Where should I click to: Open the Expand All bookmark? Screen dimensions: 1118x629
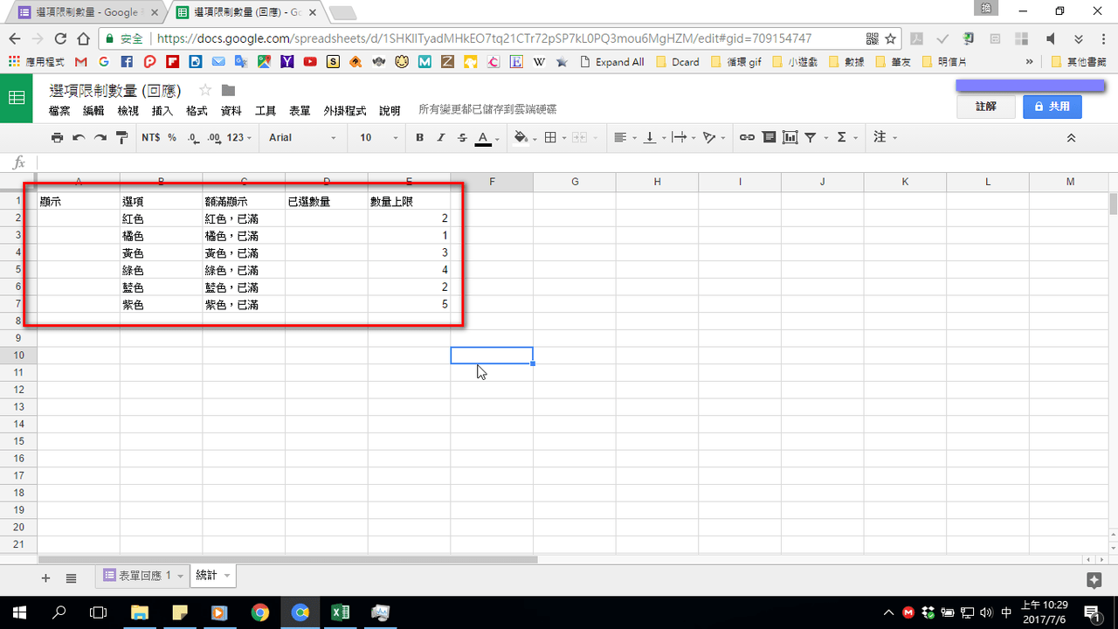coord(611,62)
